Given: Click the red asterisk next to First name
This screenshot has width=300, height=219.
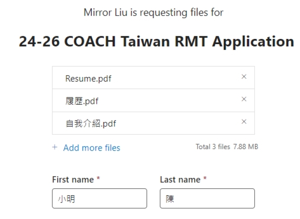Looking at the screenshot, I should coord(98,178).
